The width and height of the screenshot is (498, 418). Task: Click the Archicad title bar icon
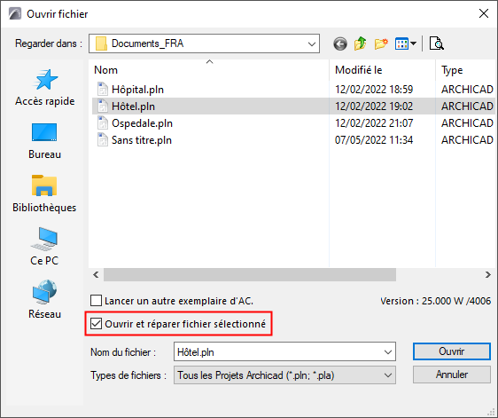coord(14,13)
